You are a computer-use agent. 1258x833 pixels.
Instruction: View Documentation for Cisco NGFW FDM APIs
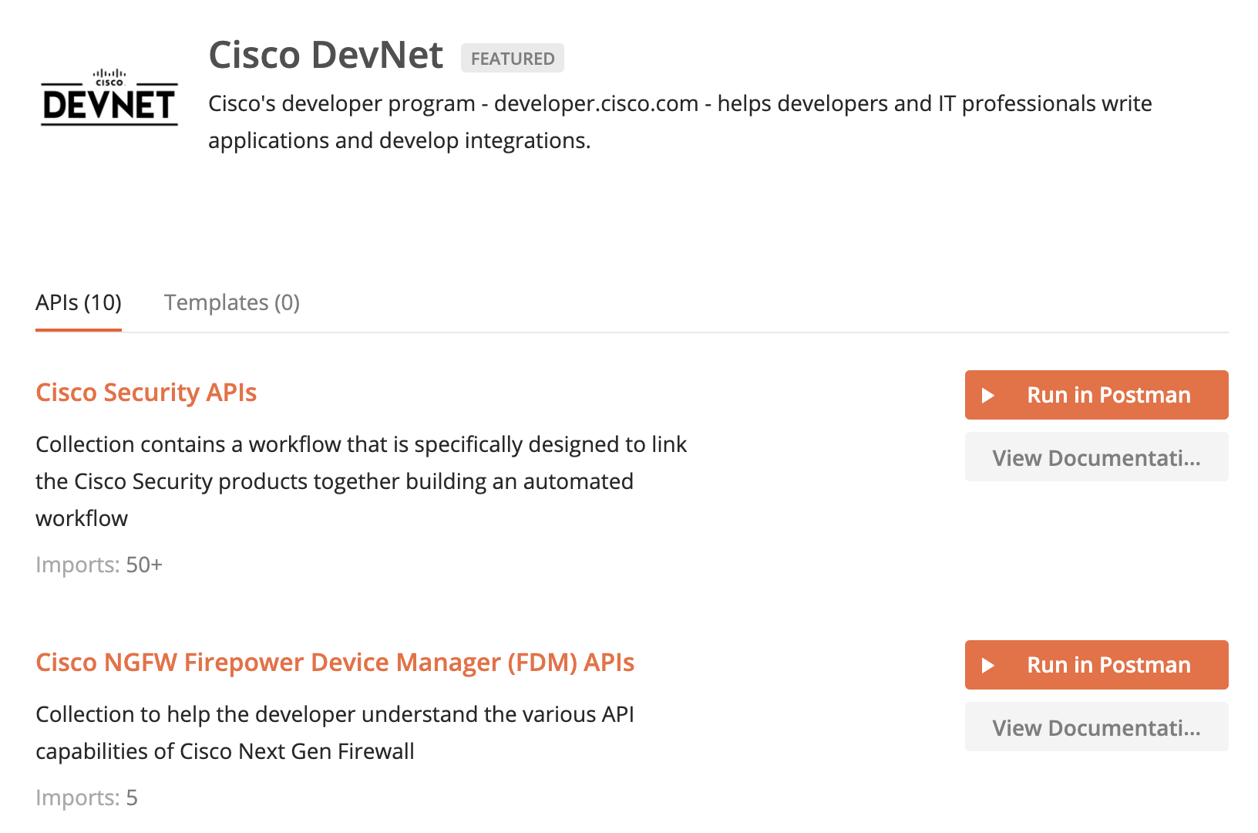(1096, 727)
